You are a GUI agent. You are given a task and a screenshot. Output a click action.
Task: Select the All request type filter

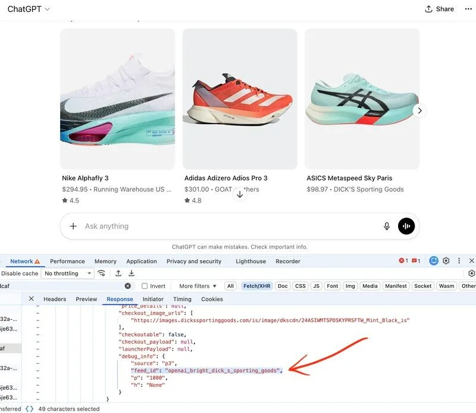pyautogui.click(x=230, y=286)
